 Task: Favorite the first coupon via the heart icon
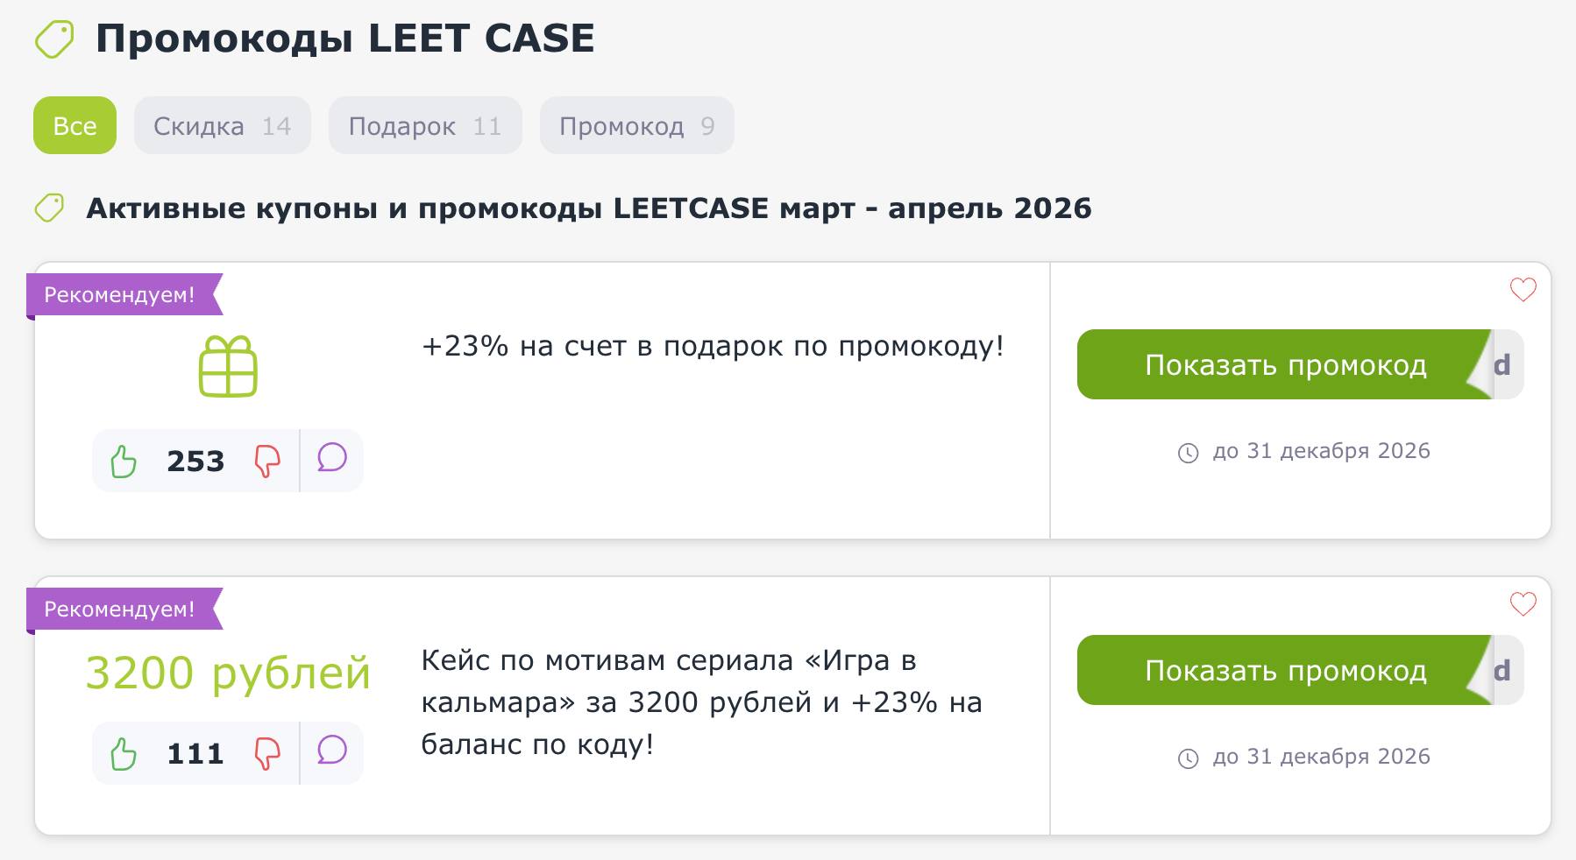click(x=1523, y=289)
